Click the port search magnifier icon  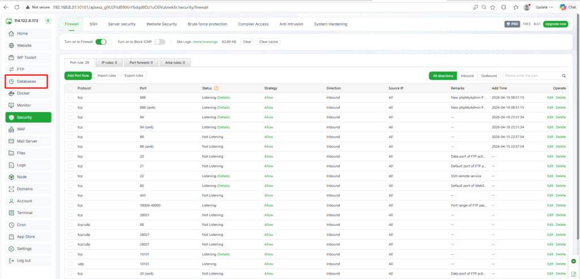click(564, 75)
